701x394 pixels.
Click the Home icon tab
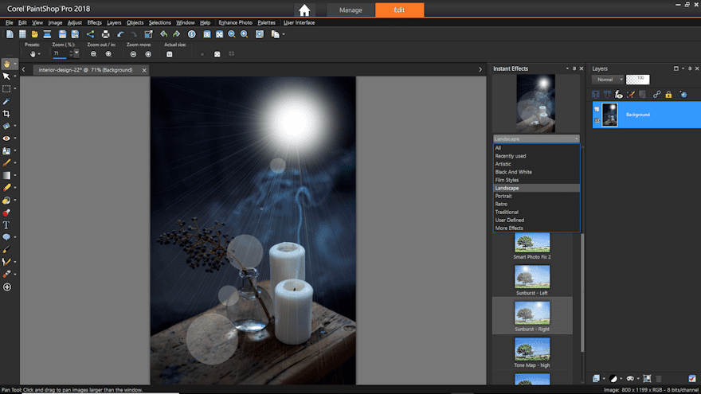[304, 10]
